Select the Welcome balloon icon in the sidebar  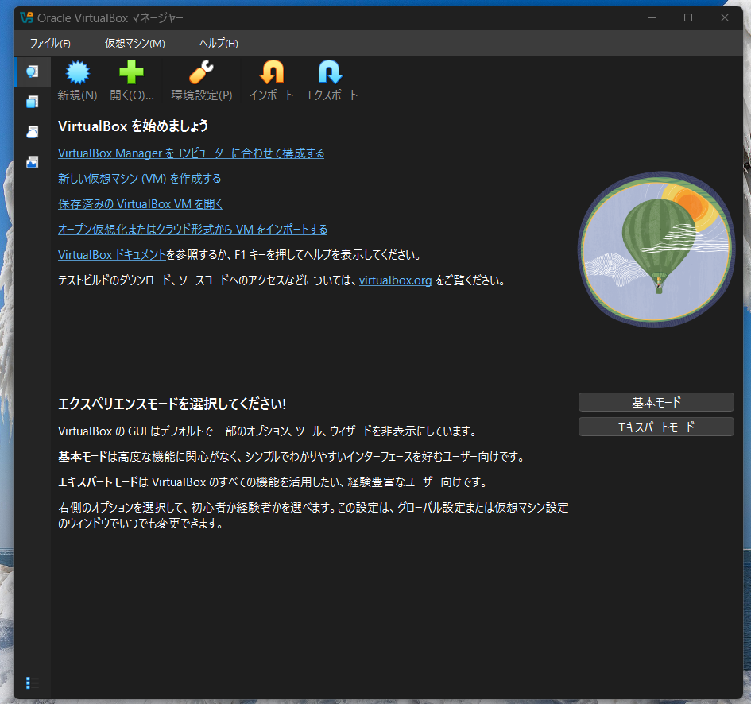pos(32,71)
